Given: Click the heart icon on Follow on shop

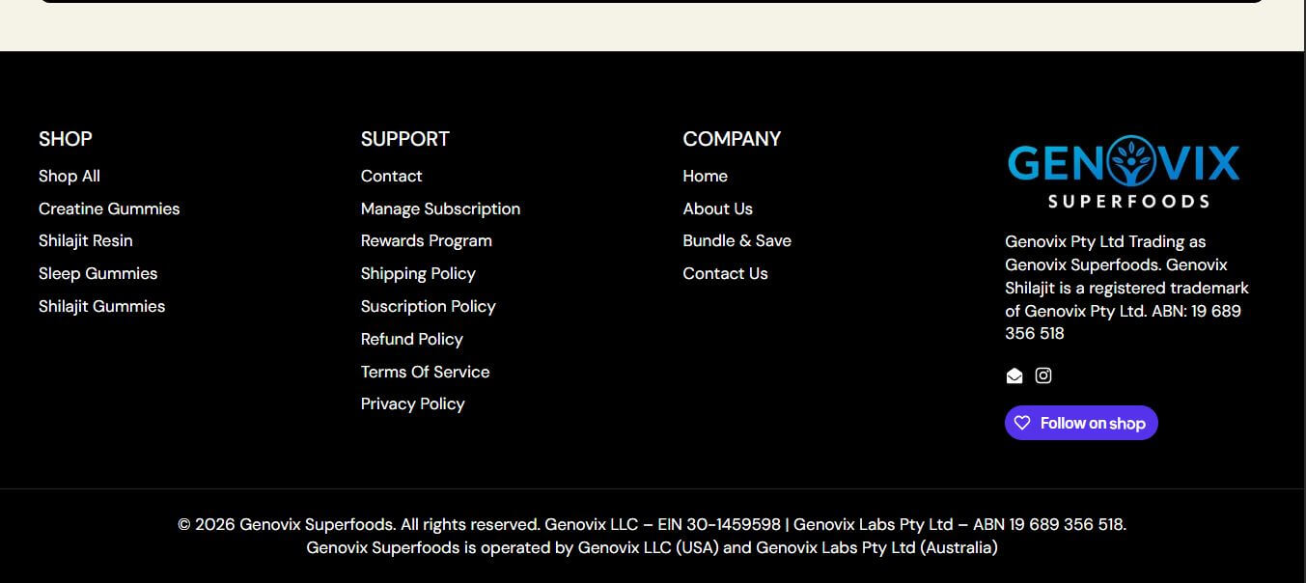Looking at the screenshot, I should pyautogui.click(x=1023, y=422).
